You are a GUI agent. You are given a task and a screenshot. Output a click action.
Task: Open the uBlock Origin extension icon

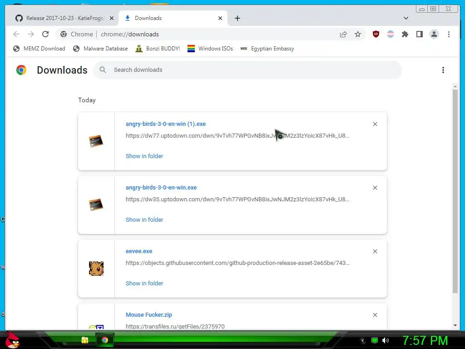[x=376, y=34]
